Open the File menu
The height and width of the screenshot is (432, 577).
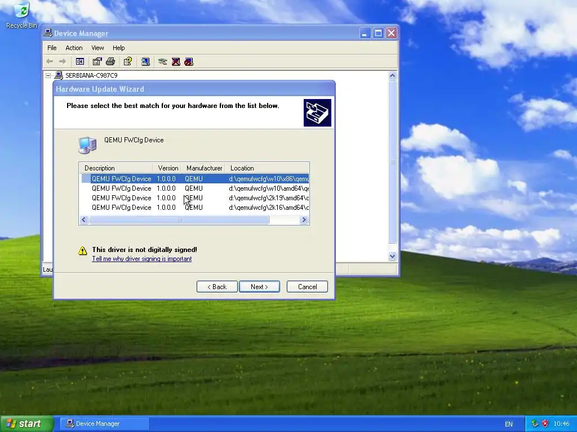tap(52, 48)
